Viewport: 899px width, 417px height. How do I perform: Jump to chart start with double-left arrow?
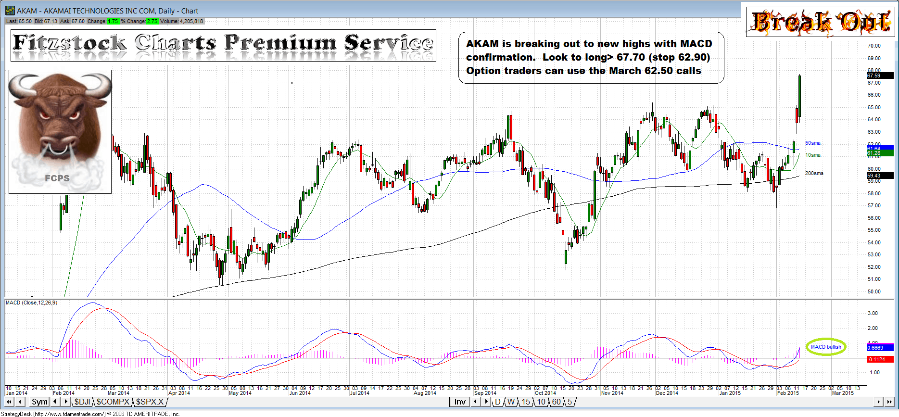(9, 402)
